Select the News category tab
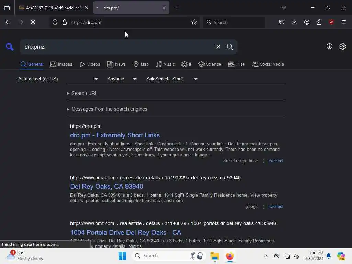The height and width of the screenshot is (264, 352). (117, 64)
